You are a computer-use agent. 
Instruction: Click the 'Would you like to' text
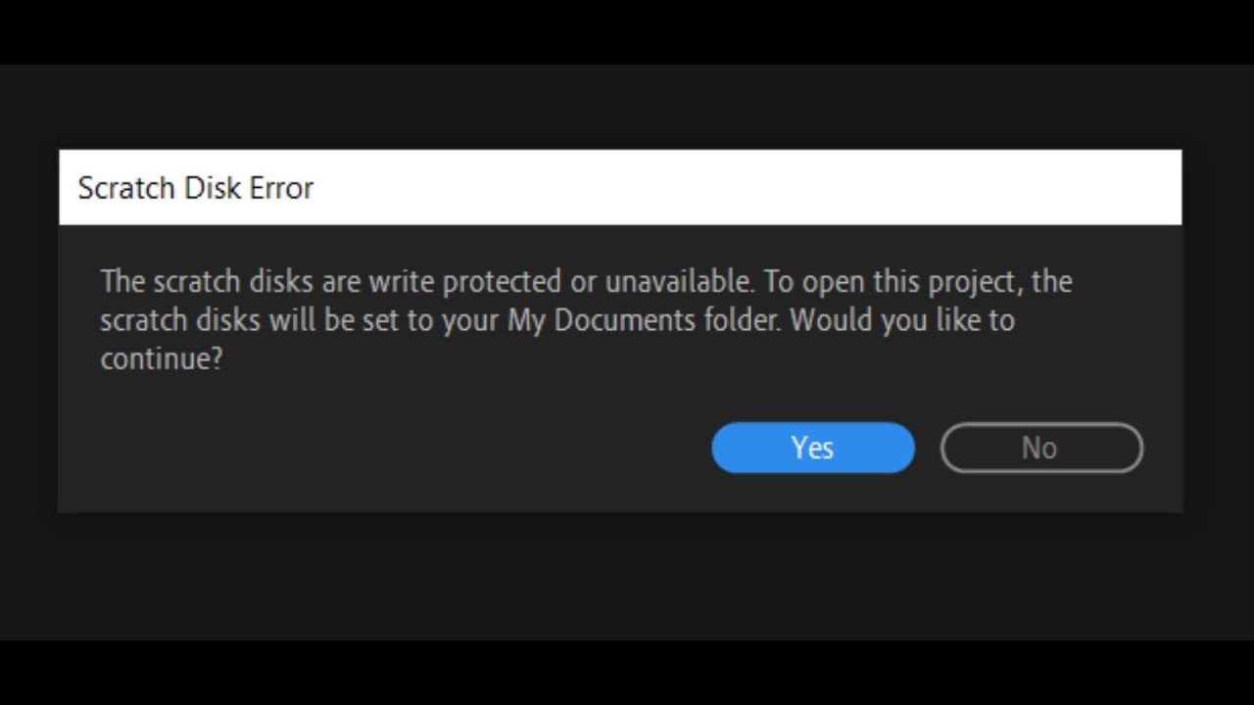(x=901, y=321)
